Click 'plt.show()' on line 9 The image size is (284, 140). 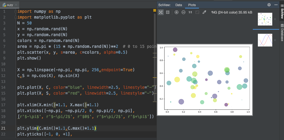[x=29, y=58]
